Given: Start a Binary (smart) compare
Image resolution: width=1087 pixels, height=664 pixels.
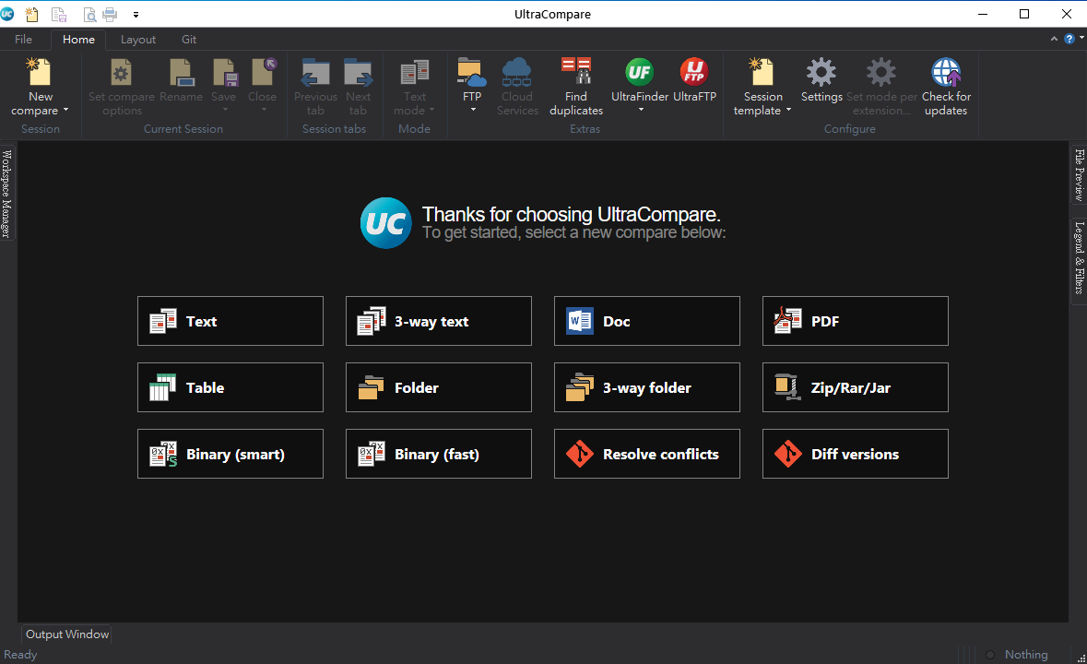Looking at the screenshot, I should [230, 454].
